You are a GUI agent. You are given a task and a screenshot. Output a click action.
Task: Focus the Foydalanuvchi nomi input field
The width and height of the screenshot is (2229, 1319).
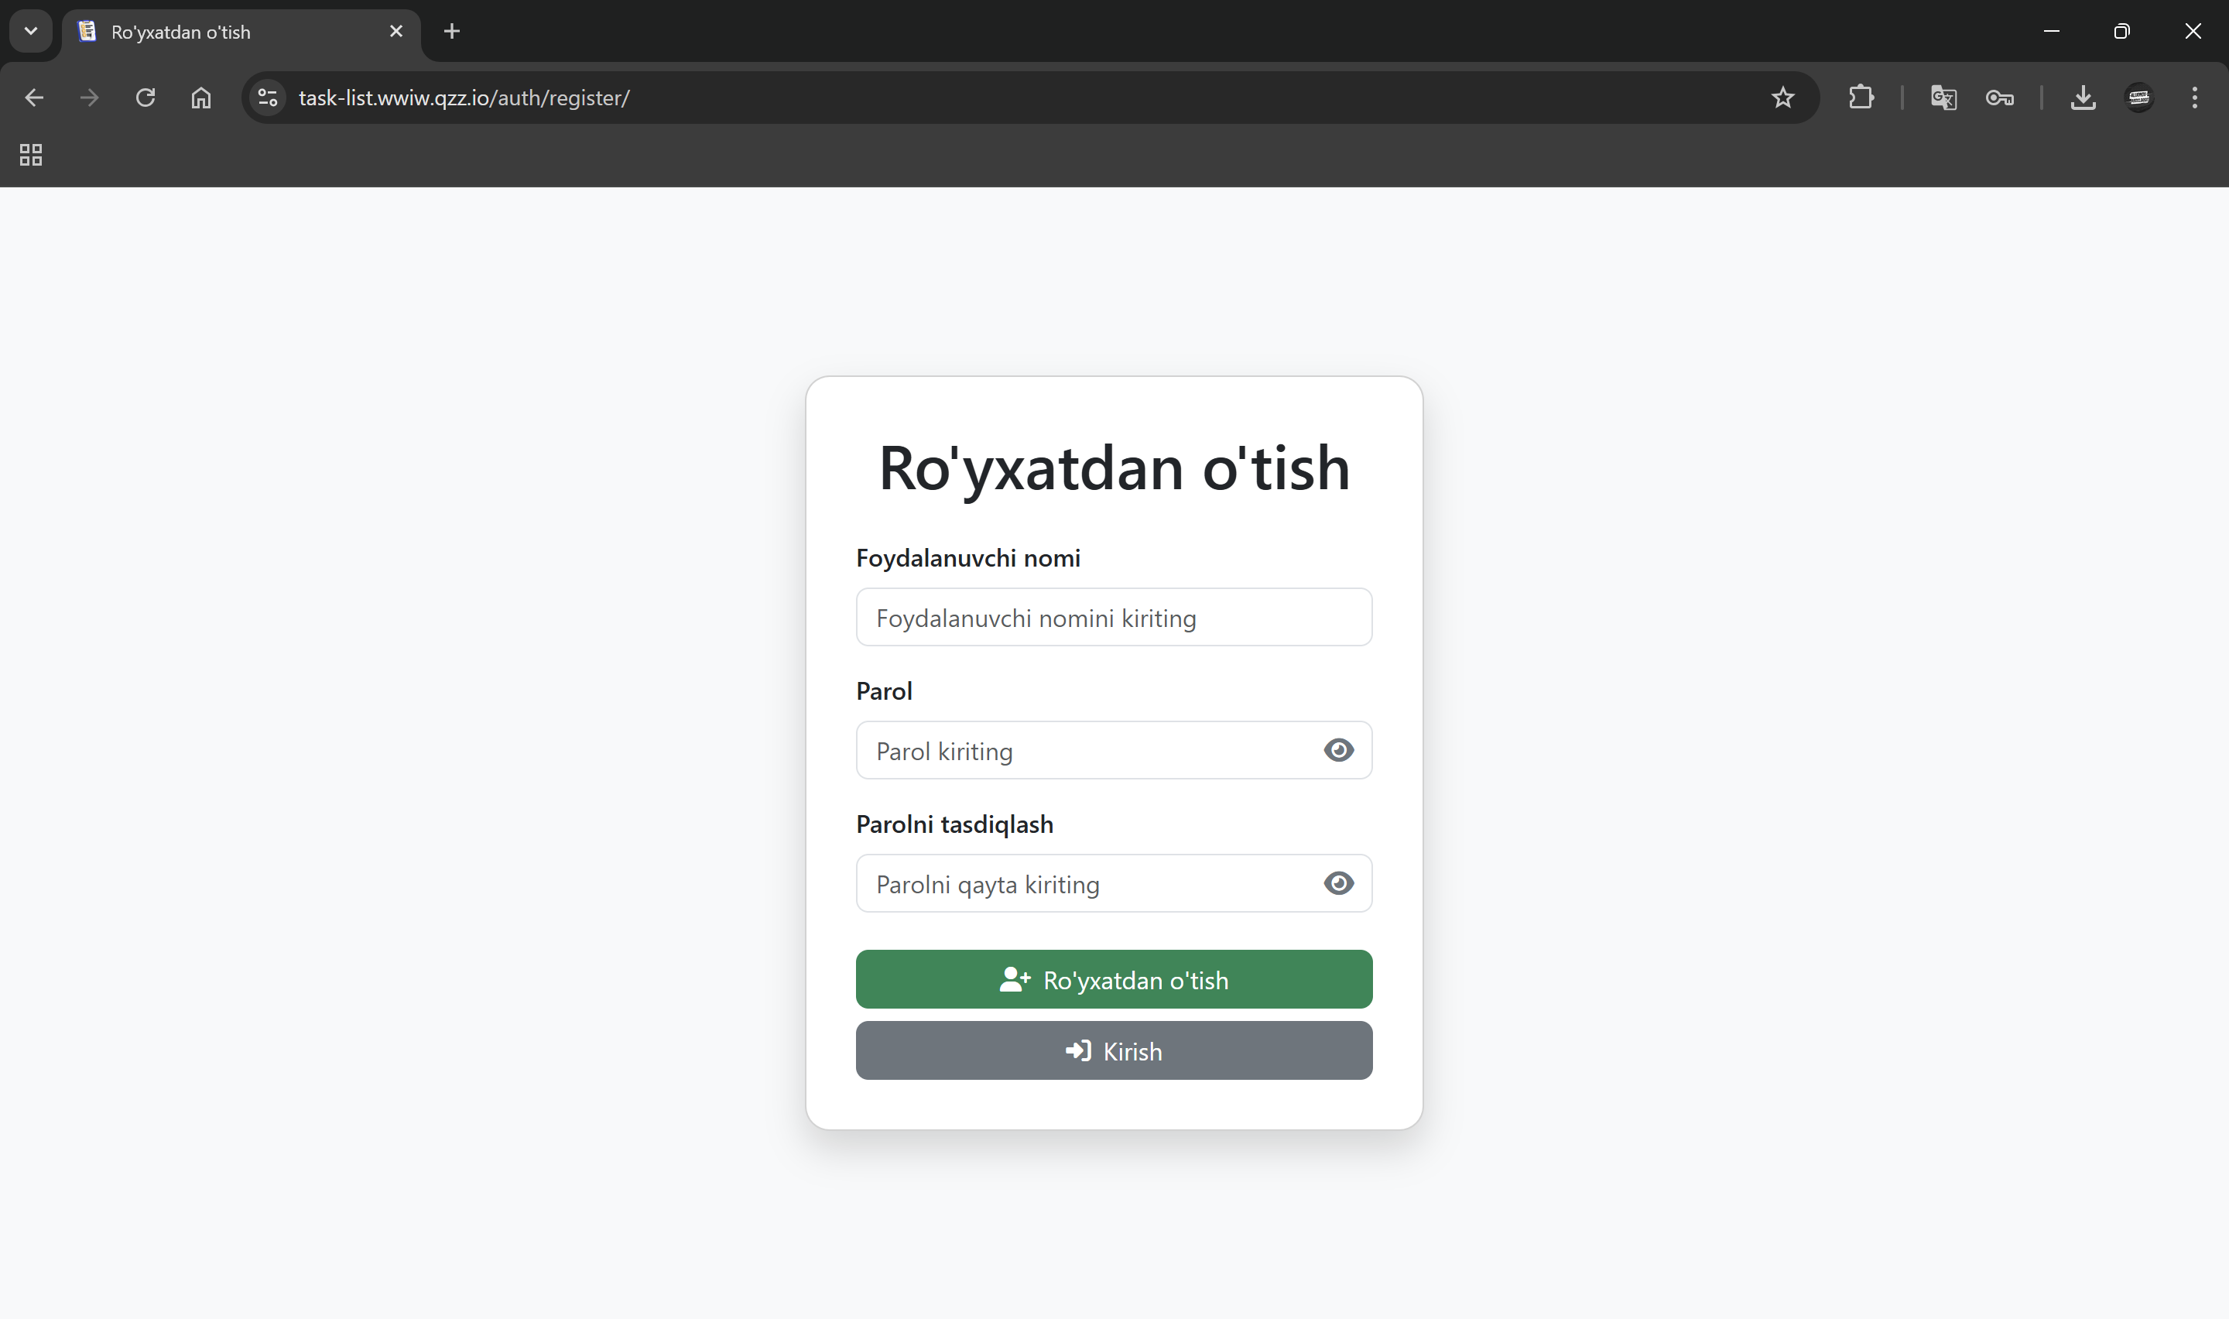[x=1113, y=618]
